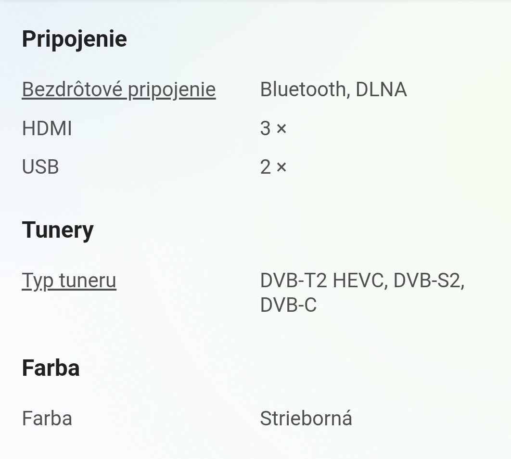Click the HDMI row label
The height and width of the screenshot is (459, 511).
click(47, 128)
